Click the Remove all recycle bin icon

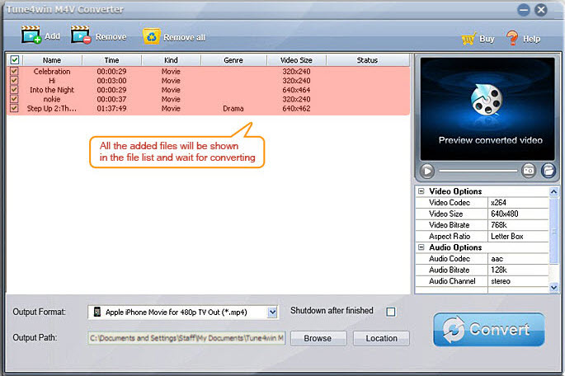[152, 37]
